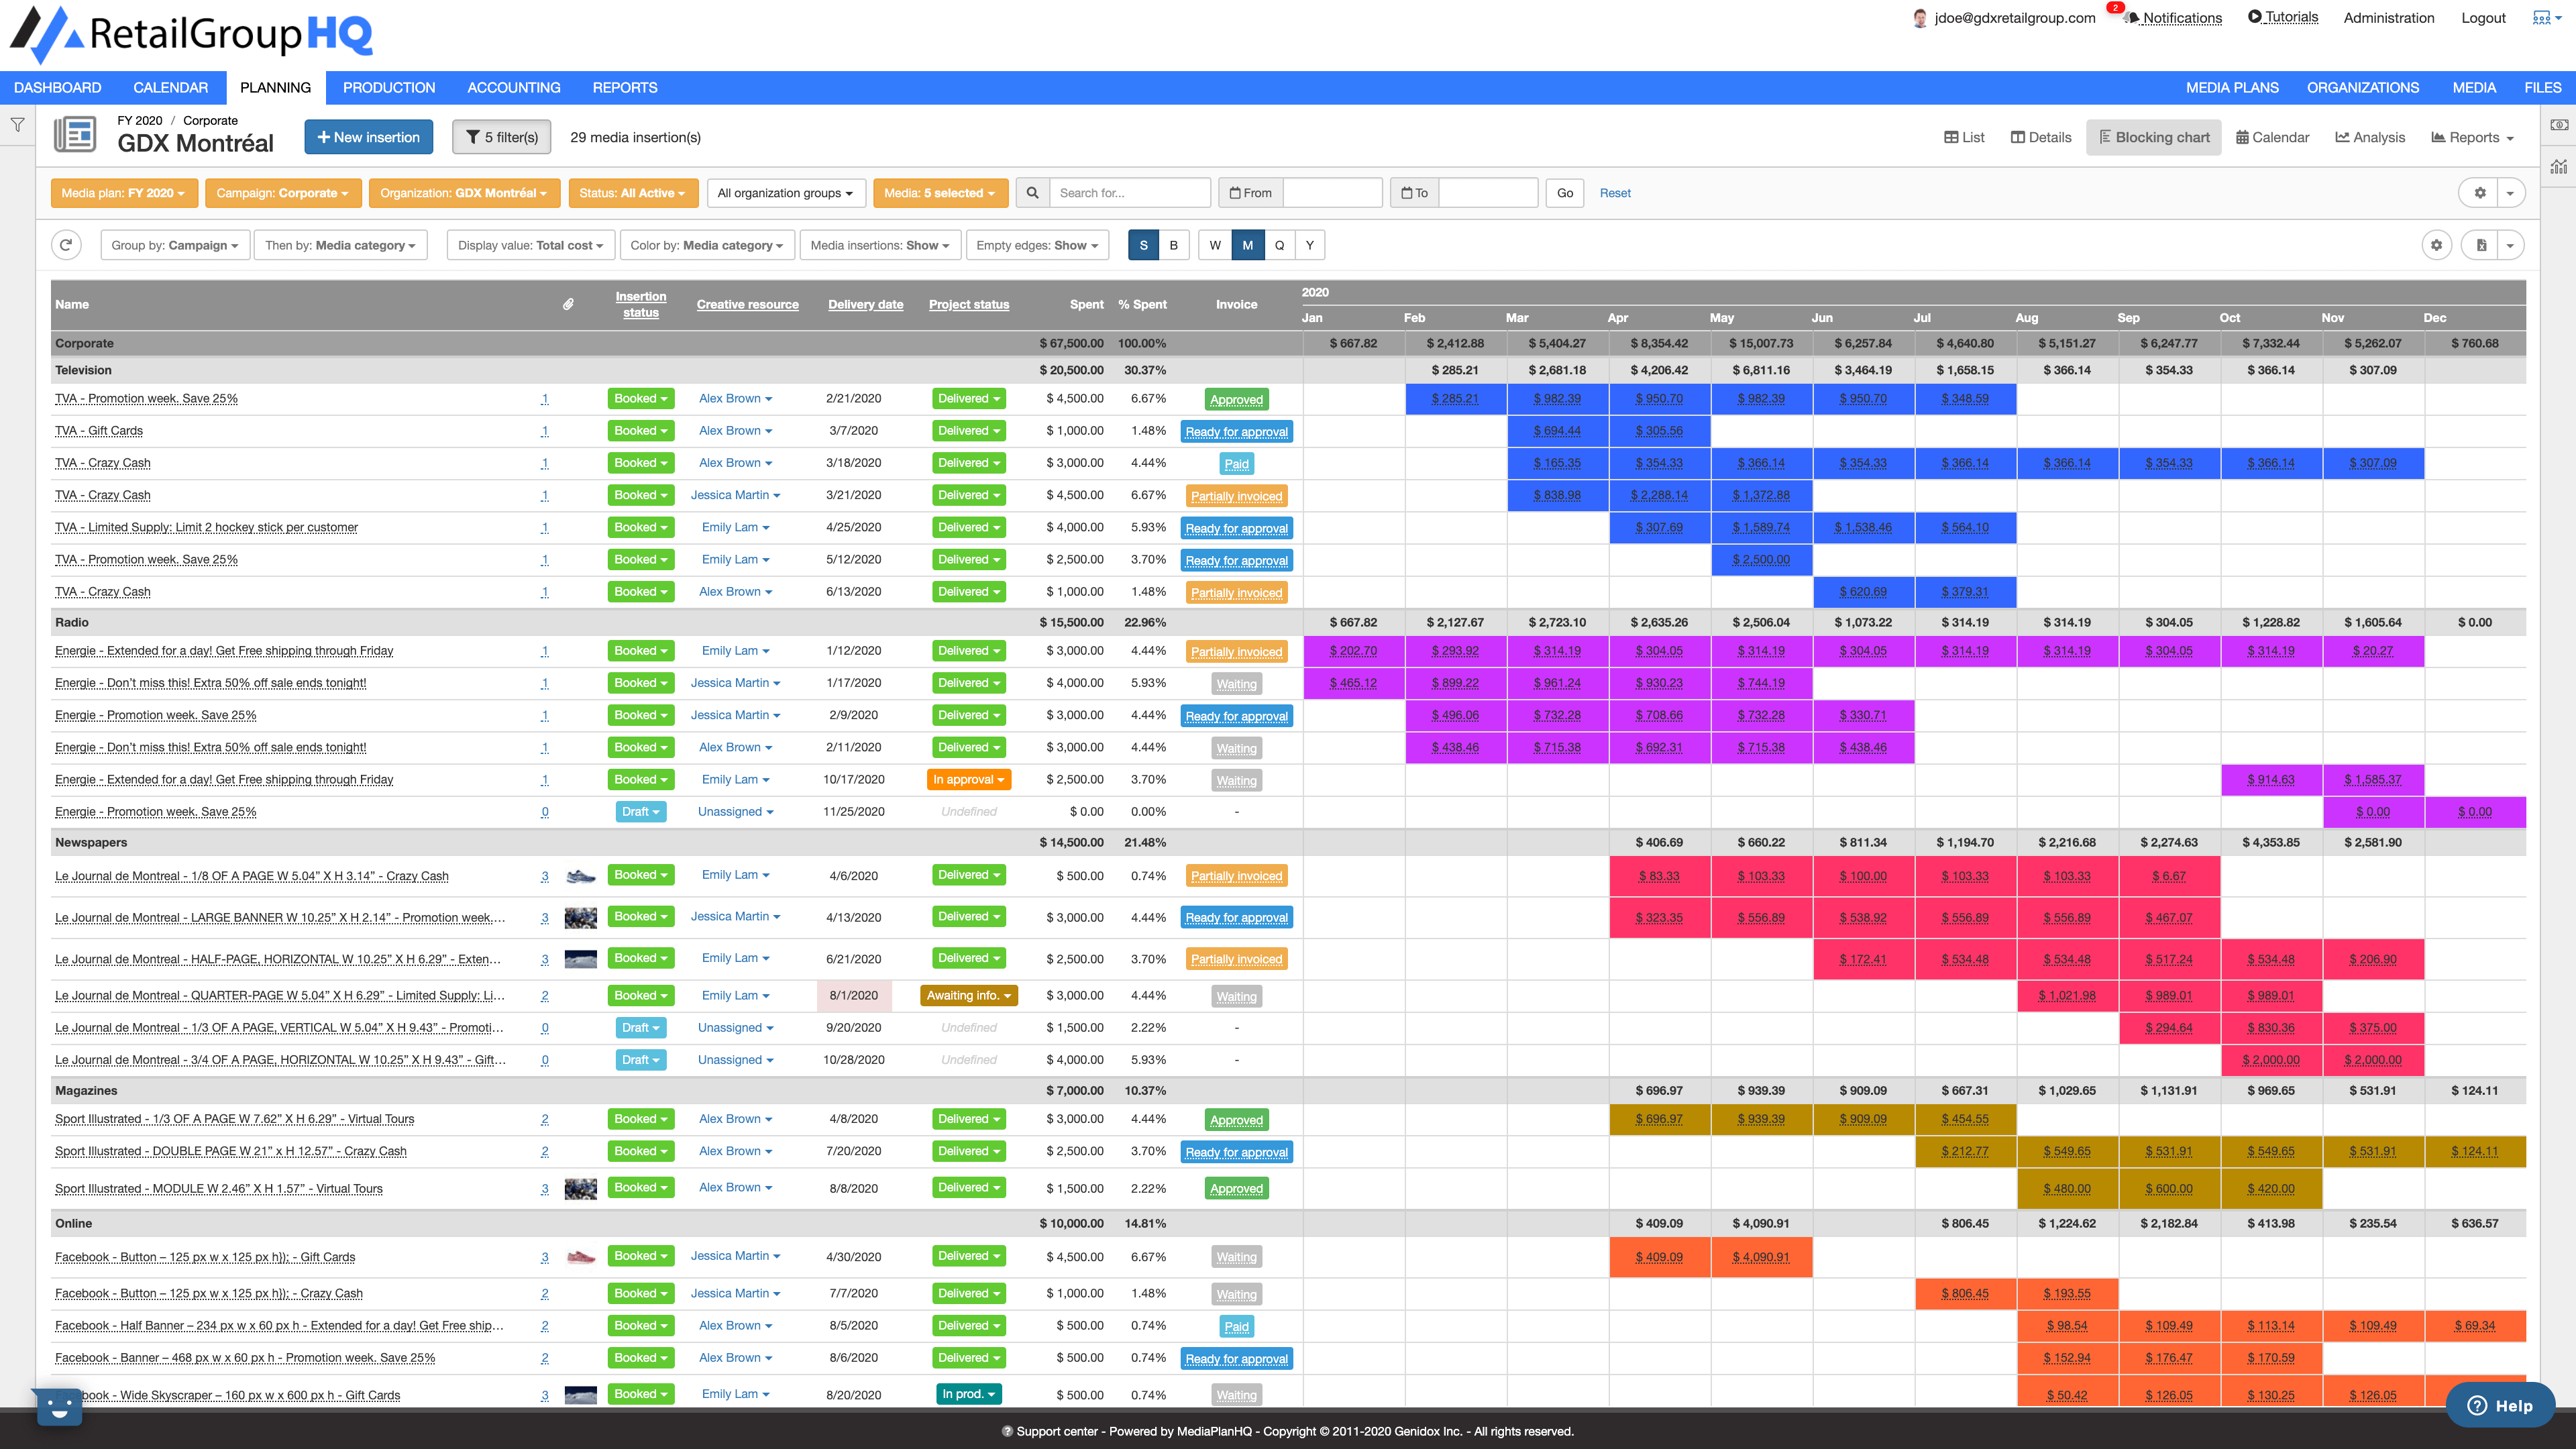This screenshot has height=1449, width=2576.
Task: Go to CALENDAR tab
Action: tap(170, 87)
